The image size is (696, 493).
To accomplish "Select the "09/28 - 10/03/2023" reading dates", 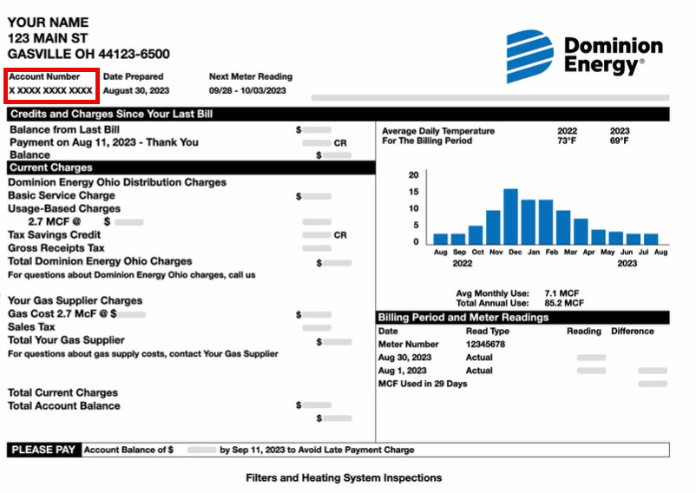I will [247, 90].
